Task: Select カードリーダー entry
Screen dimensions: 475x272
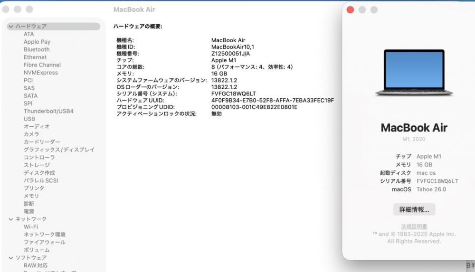Action: click(42, 142)
